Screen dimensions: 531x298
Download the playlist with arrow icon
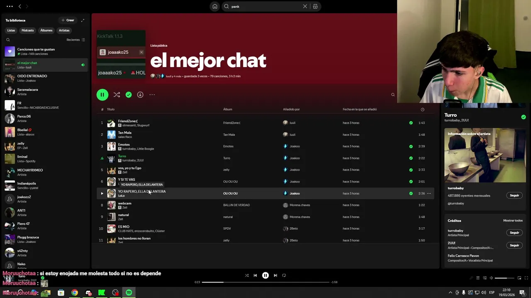click(x=140, y=95)
